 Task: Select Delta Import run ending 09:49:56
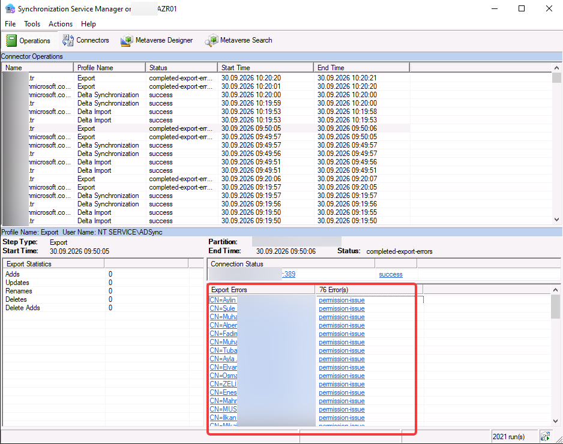(x=206, y=162)
